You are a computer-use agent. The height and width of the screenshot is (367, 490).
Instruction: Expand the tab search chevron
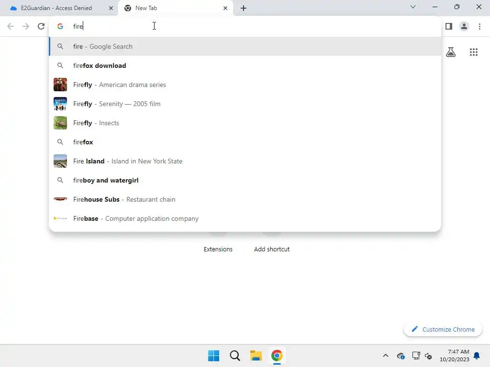[x=413, y=7]
